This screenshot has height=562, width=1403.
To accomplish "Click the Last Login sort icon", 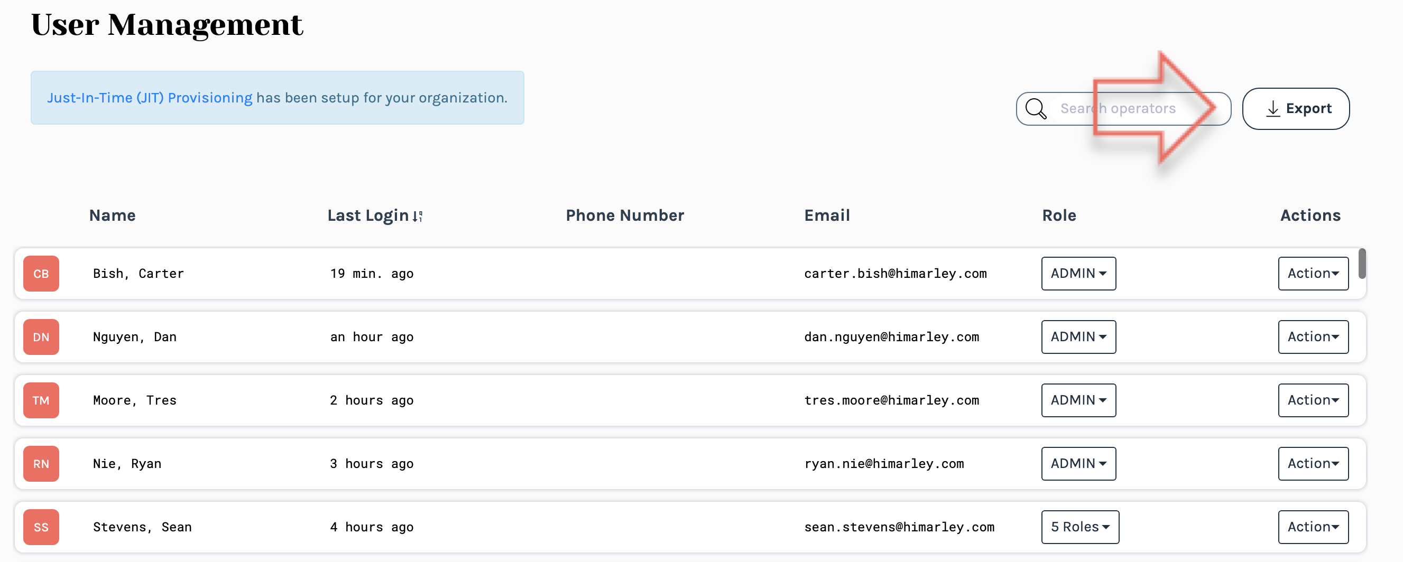I will pyautogui.click(x=418, y=217).
